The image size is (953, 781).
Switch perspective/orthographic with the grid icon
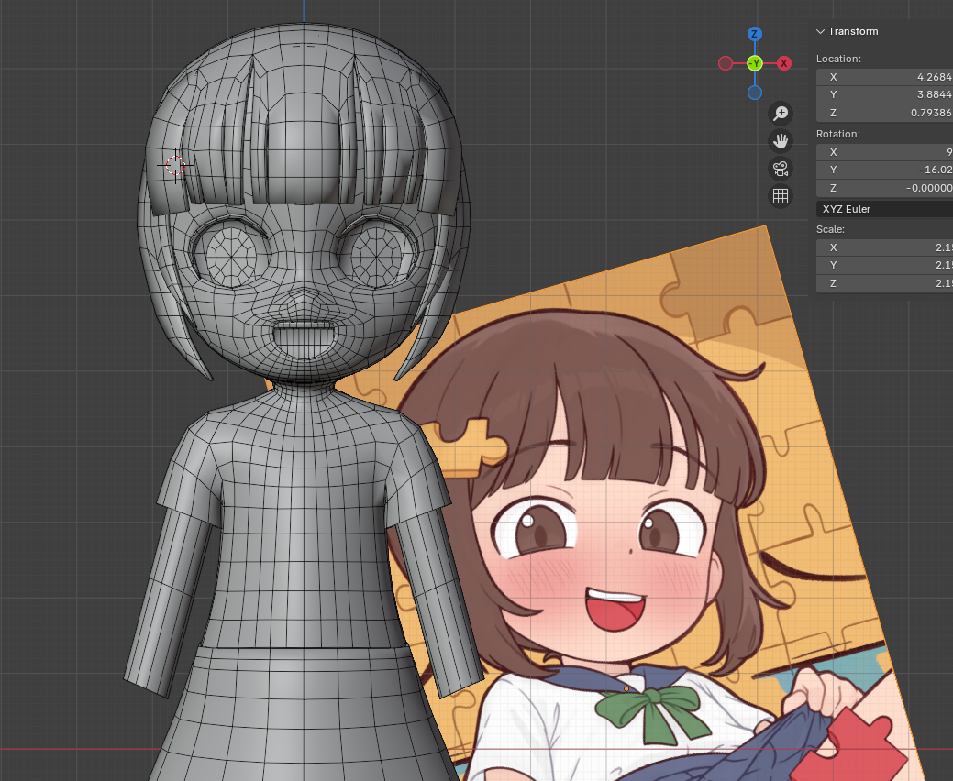(781, 196)
